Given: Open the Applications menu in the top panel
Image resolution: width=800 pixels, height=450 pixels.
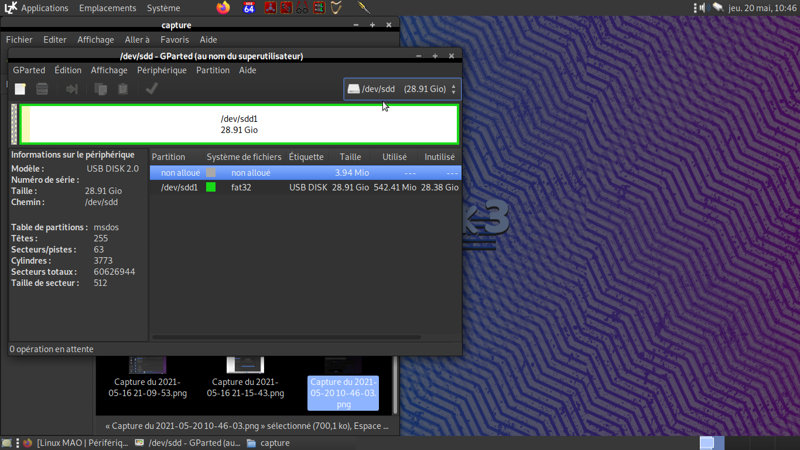Looking at the screenshot, I should [x=45, y=8].
